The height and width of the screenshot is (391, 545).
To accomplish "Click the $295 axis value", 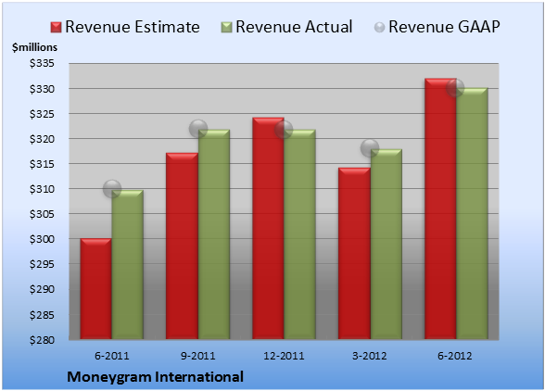I will click(42, 264).
